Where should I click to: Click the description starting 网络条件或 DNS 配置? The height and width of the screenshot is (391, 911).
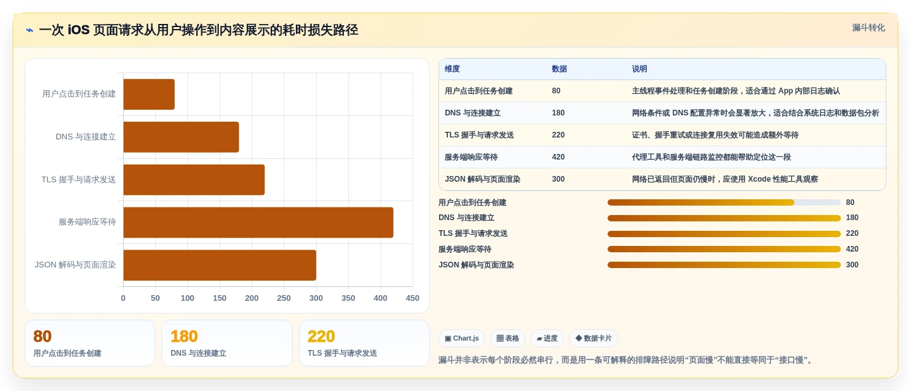click(756, 113)
